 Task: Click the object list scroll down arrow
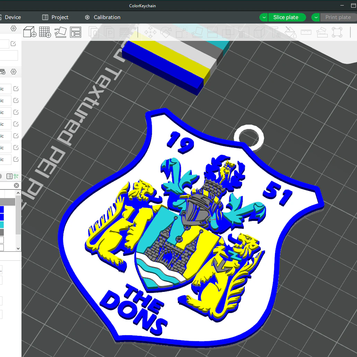click(x=18, y=249)
